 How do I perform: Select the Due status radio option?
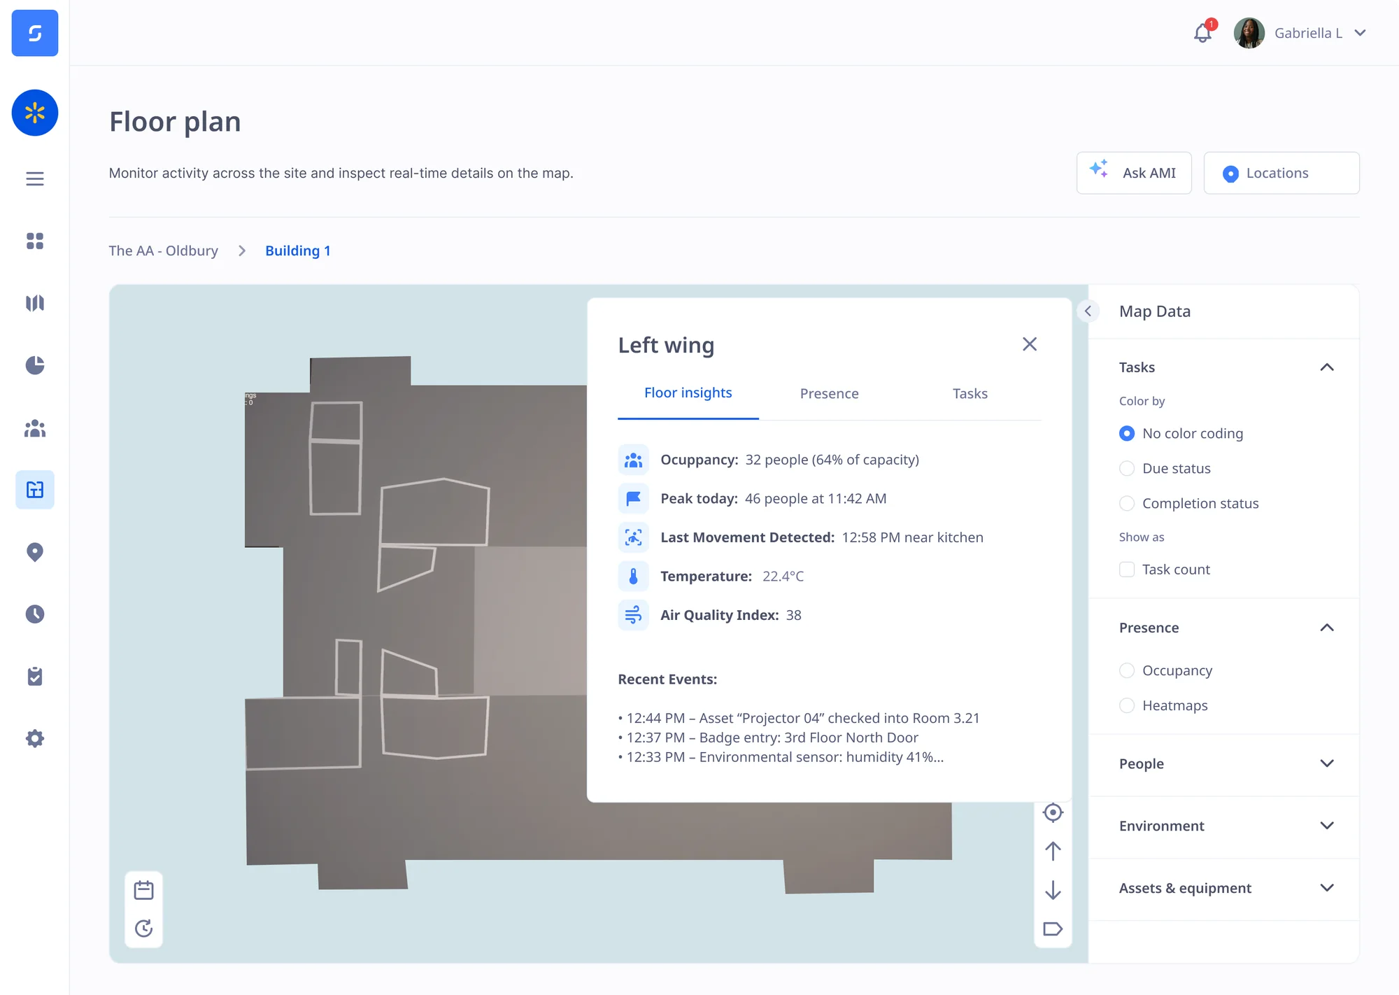(1127, 469)
